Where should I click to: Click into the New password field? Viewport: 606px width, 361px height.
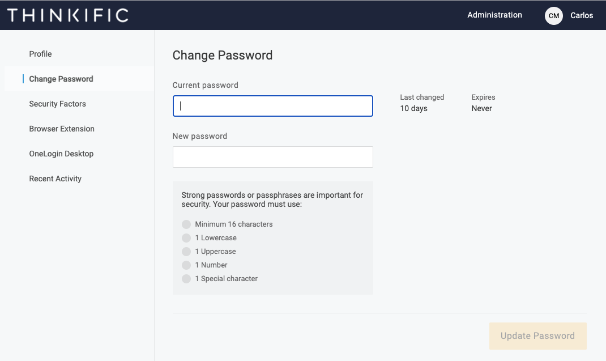272,157
